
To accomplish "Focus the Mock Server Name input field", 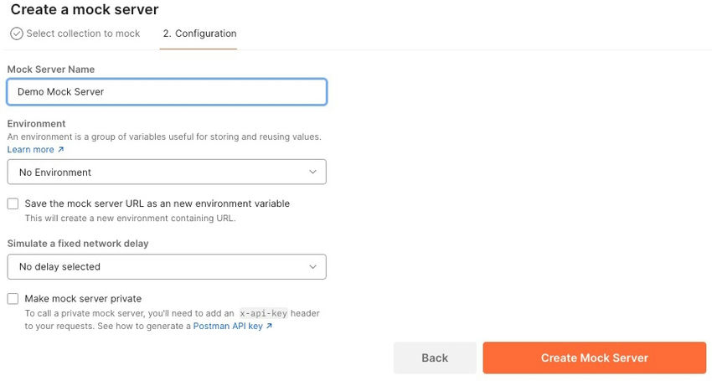I will (166, 92).
